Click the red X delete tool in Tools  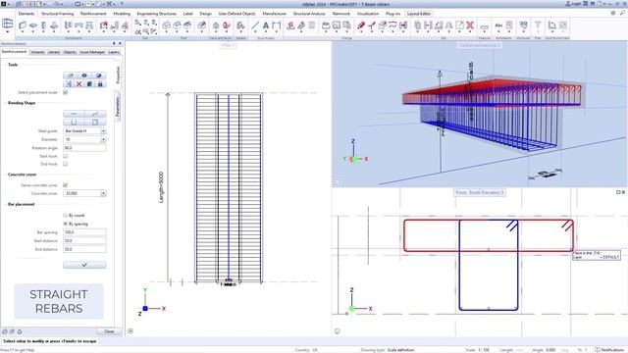click(x=78, y=84)
